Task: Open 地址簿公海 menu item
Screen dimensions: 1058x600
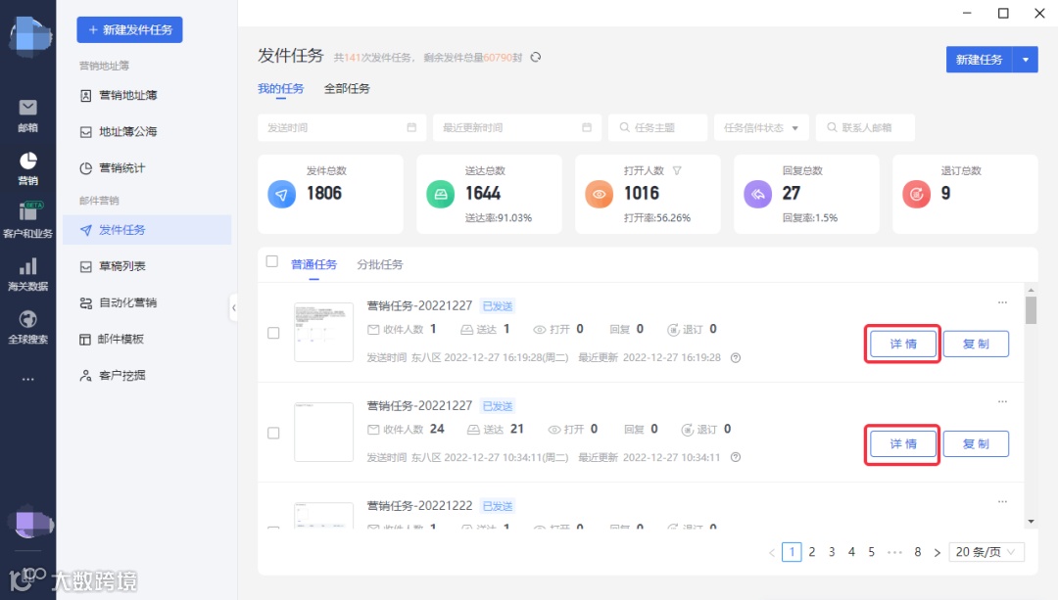Action: (147, 131)
